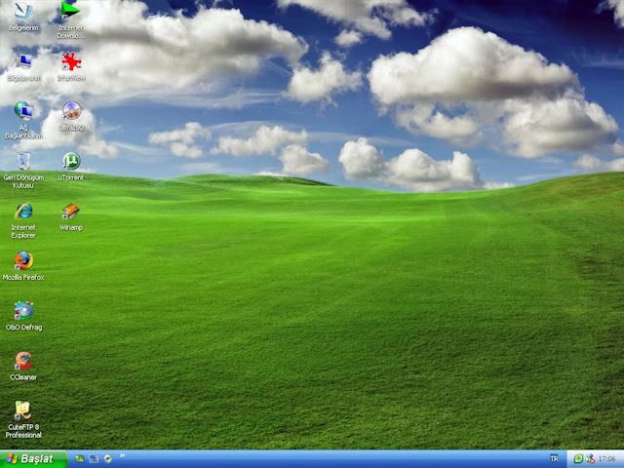Viewport: 624px width, 468px height.
Task: Select the O&O Defrag icon
Action: 23,311
